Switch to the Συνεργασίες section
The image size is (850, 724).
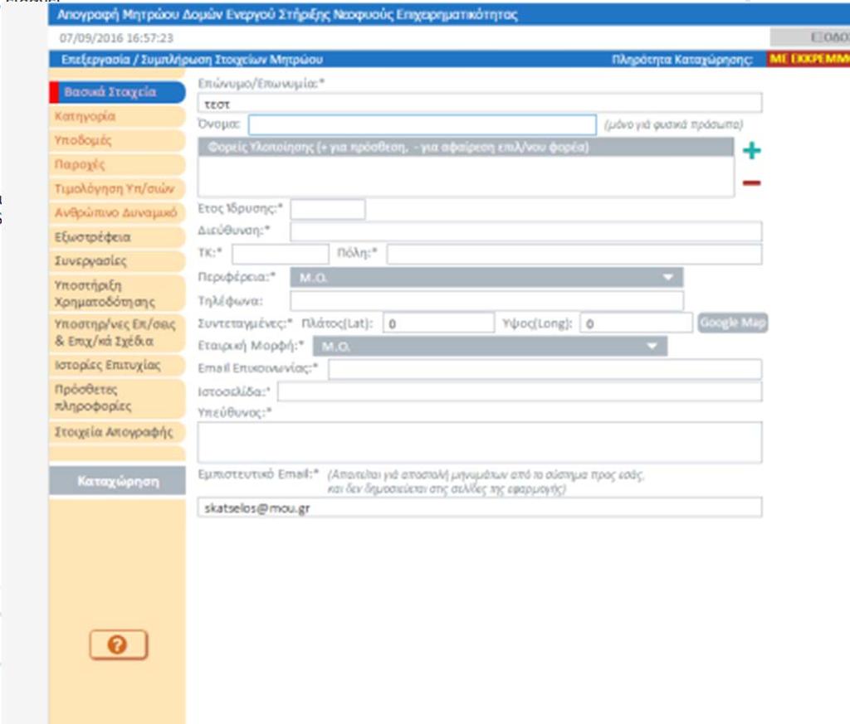coord(117,261)
